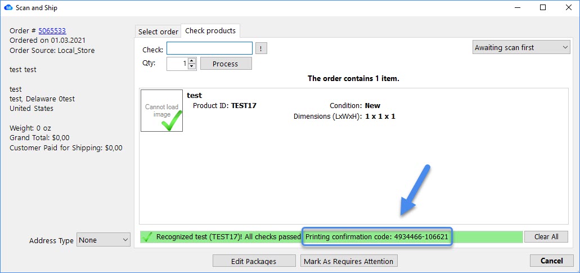Screen dimensions: 580x273
Task: Click the Grand Total: $0,00 text
Action: pos(39,137)
